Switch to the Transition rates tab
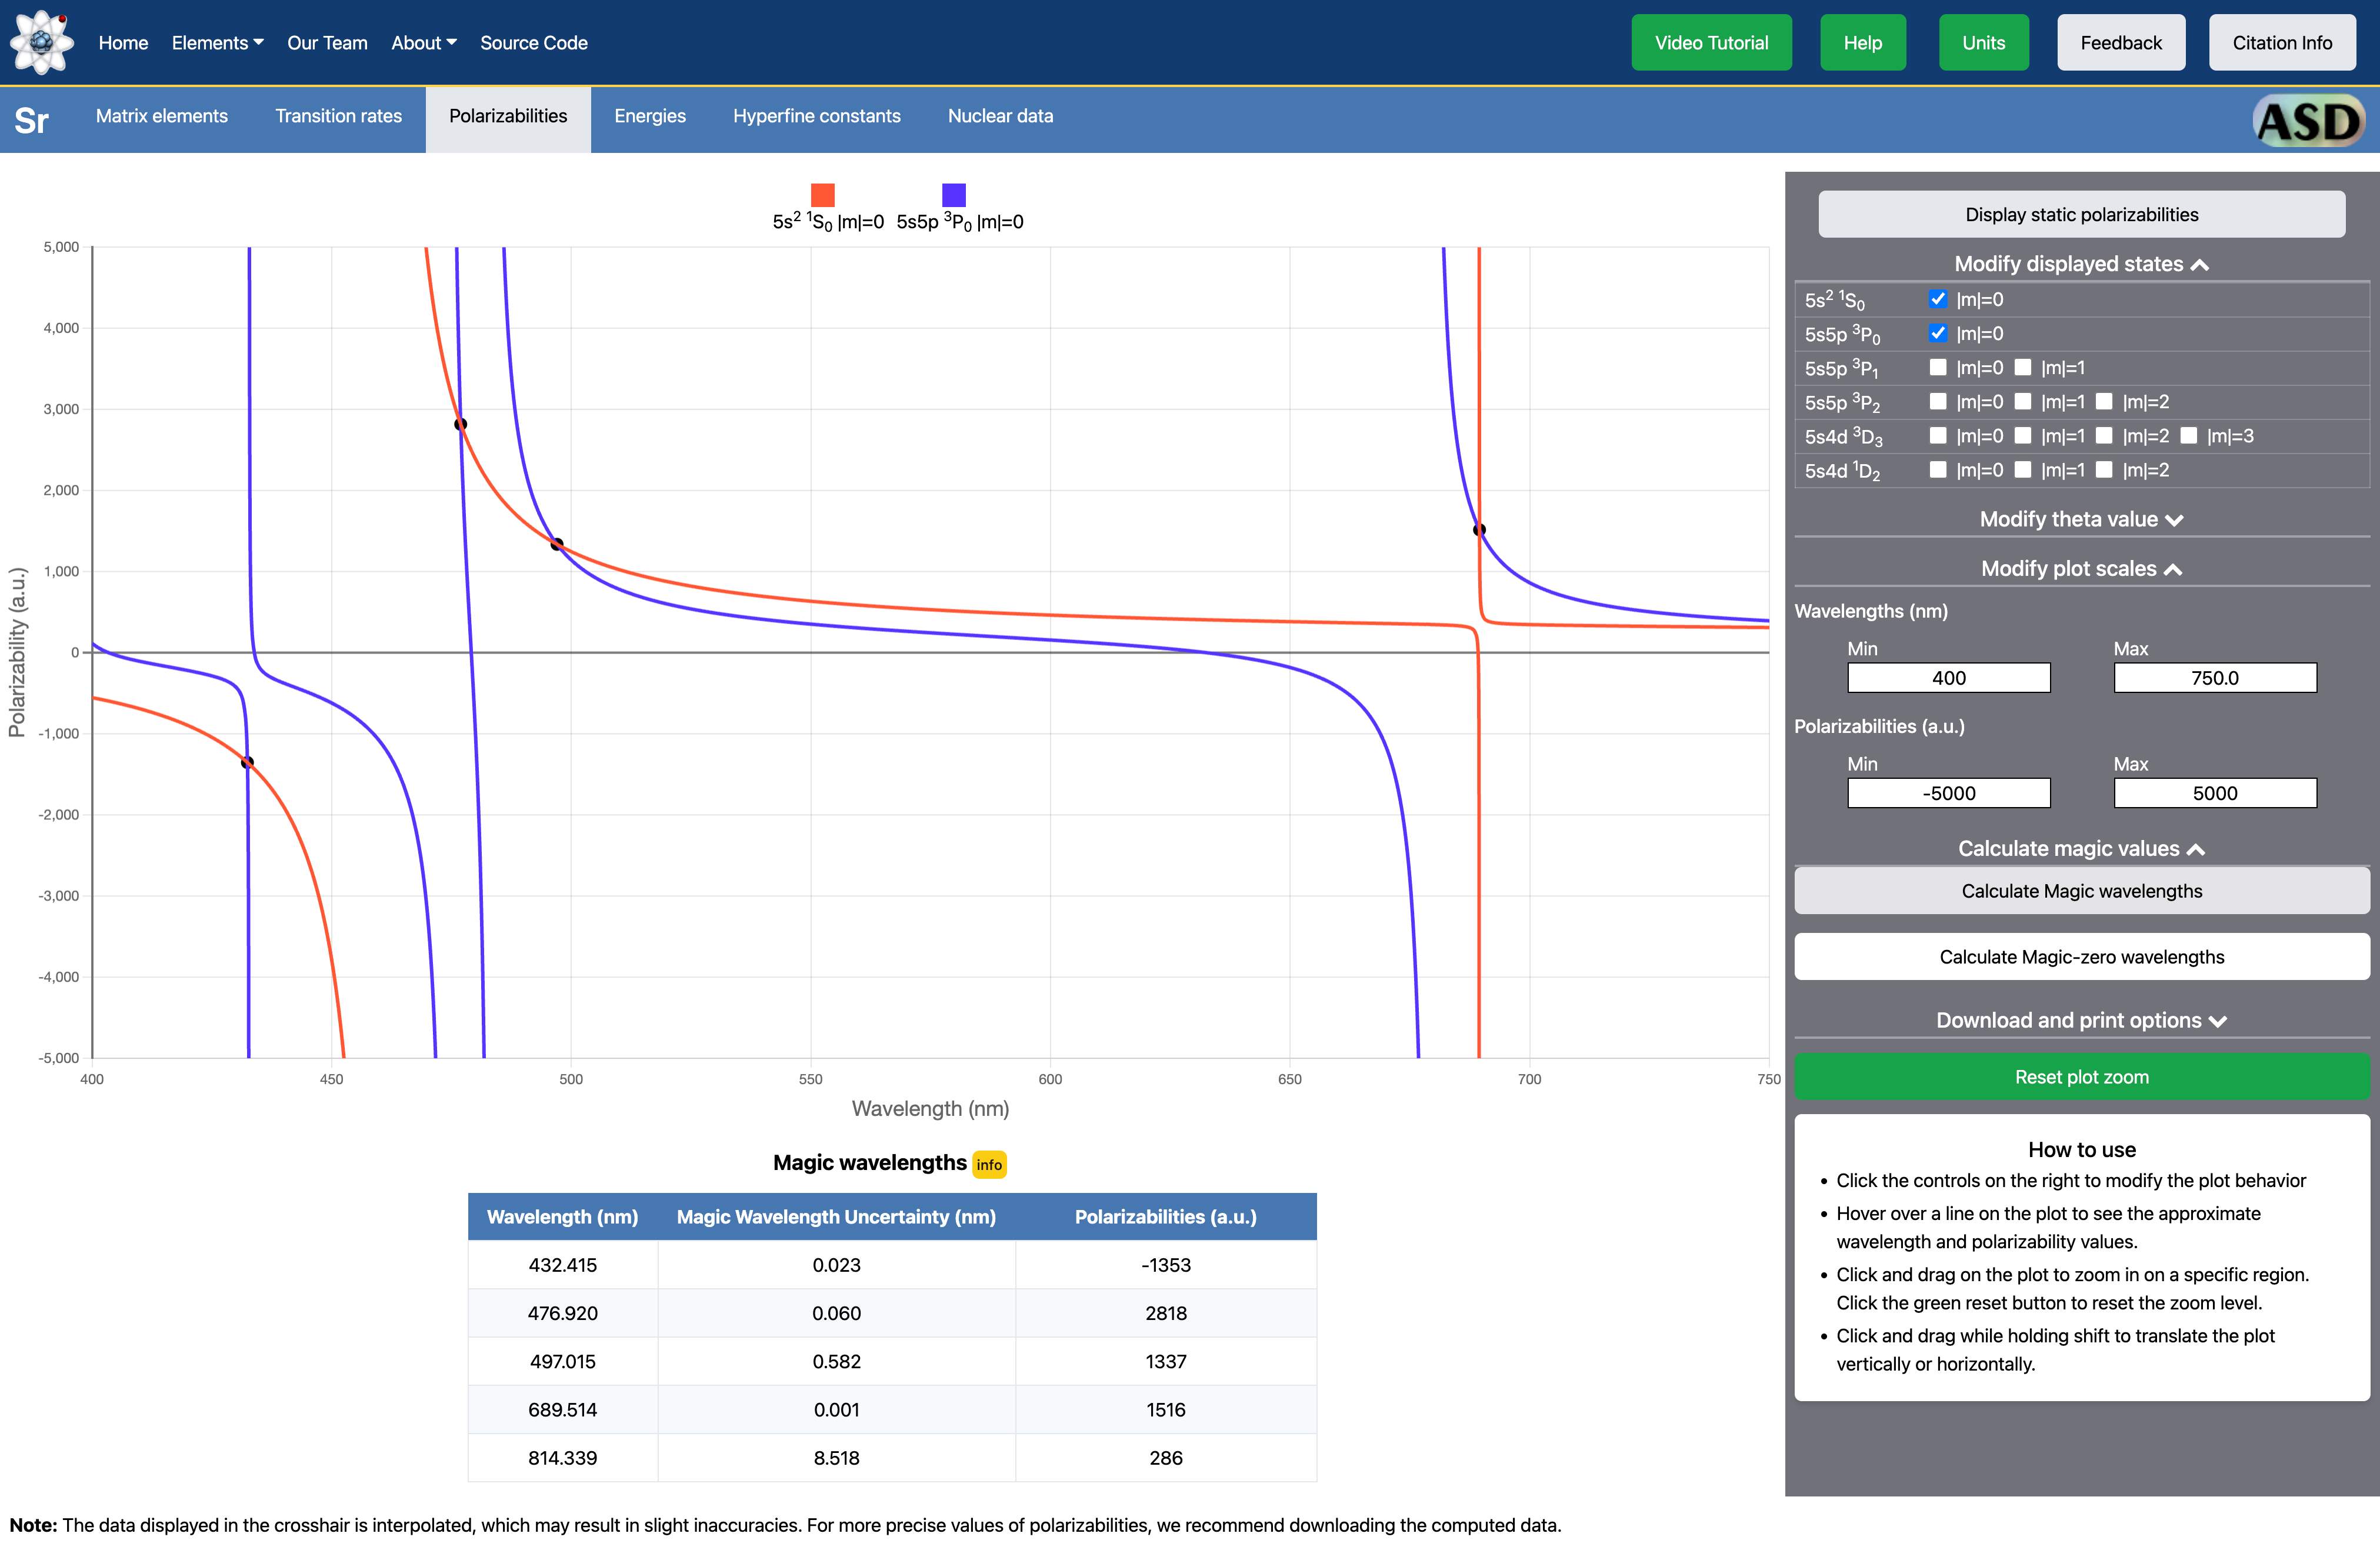The width and height of the screenshot is (2380, 1550). (x=338, y=116)
